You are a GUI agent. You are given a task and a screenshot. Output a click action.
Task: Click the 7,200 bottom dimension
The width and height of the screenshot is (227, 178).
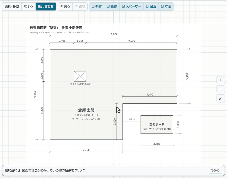coord(86,150)
